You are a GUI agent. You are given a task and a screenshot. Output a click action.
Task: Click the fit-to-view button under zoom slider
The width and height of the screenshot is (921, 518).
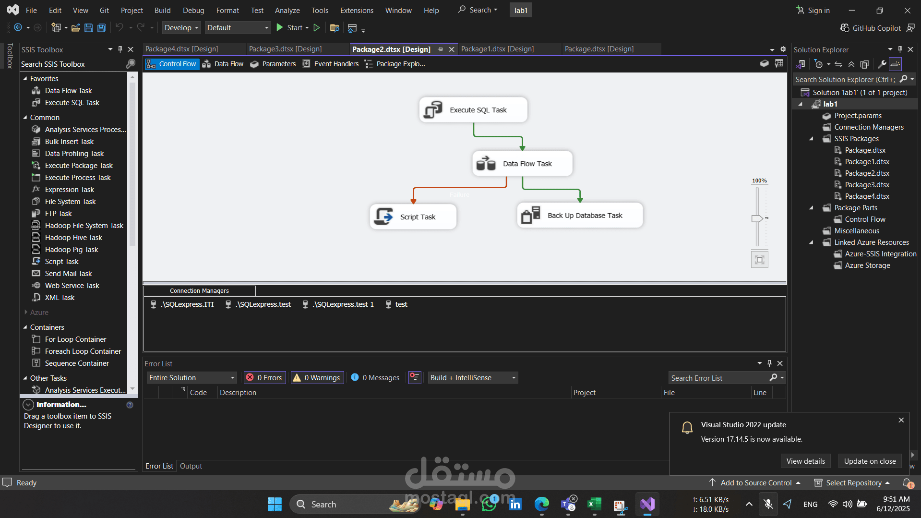coord(759,260)
